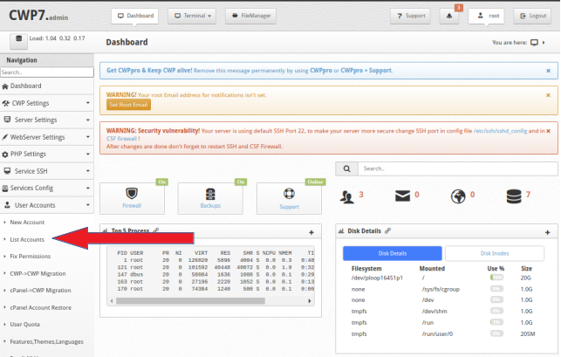
Task: Click the link icon next to Disk Details
Action: pyautogui.click(x=387, y=231)
